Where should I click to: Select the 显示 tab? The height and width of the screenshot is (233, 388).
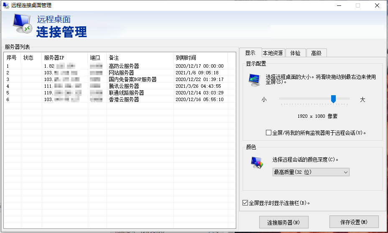click(250, 53)
